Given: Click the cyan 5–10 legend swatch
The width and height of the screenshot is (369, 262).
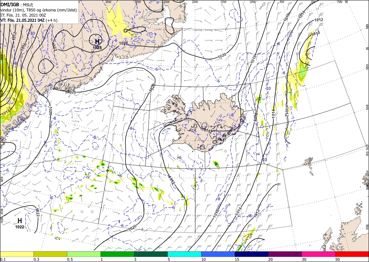Looking at the screenshot, I should coord(184,254).
